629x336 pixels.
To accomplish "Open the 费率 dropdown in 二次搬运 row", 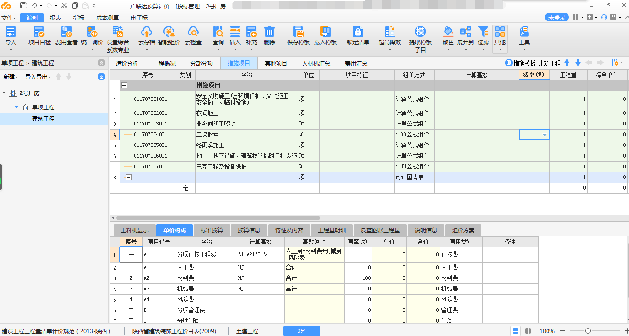I will [544, 135].
